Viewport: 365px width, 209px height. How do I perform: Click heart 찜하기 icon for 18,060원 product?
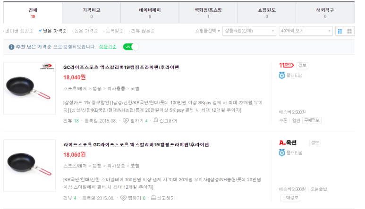click(123, 198)
